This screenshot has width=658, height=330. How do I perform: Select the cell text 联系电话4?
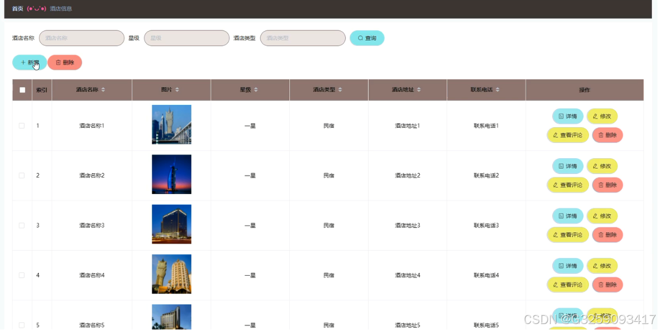pos(486,275)
